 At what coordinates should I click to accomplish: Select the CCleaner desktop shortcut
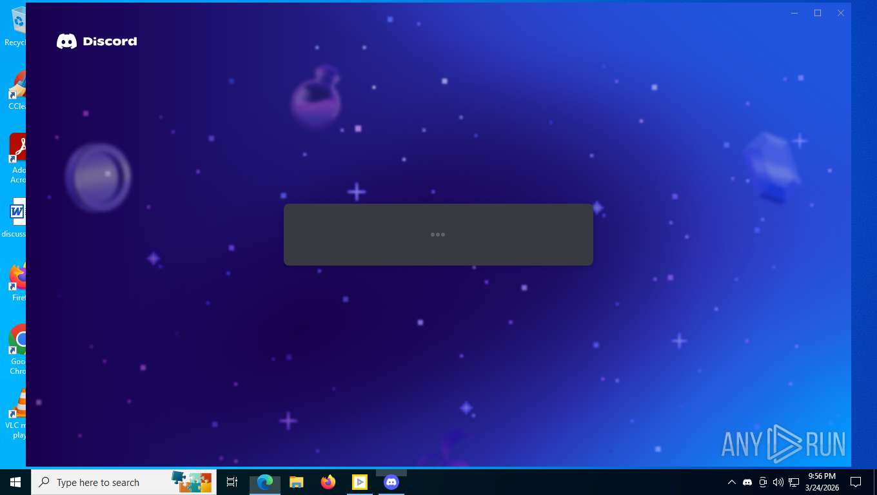pyautogui.click(x=15, y=90)
